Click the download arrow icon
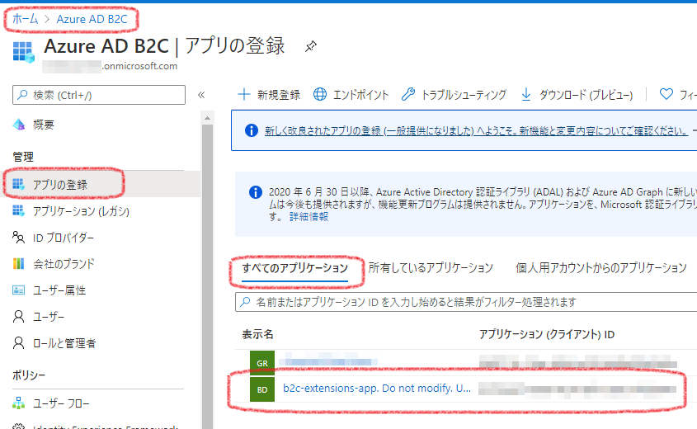Image resolution: width=697 pixels, height=429 pixels. tap(526, 94)
